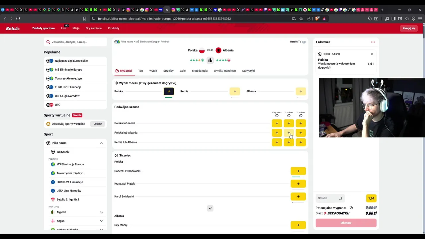Open the Brave VPN shield icon

pyautogui.click(x=413, y=19)
